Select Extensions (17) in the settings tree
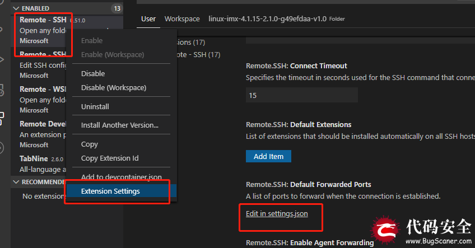 pyautogui.click(x=192, y=42)
